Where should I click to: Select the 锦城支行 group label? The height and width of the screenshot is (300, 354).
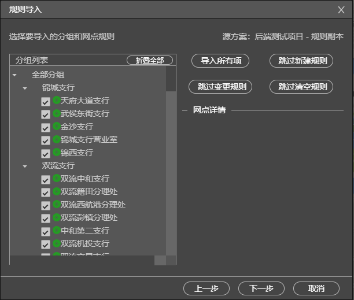pyautogui.click(x=58, y=88)
